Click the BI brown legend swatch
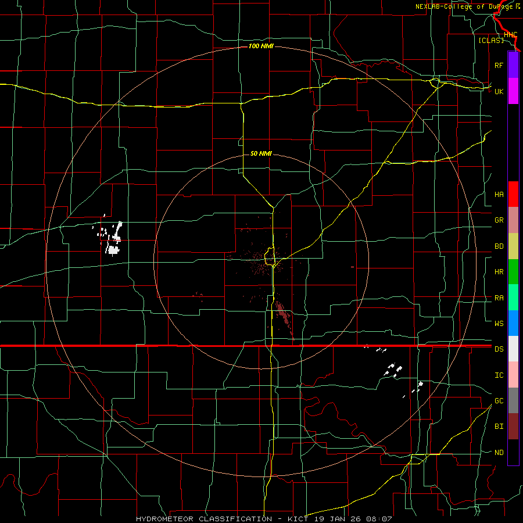Image resolution: width=523 pixels, height=523 pixels. [513, 427]
